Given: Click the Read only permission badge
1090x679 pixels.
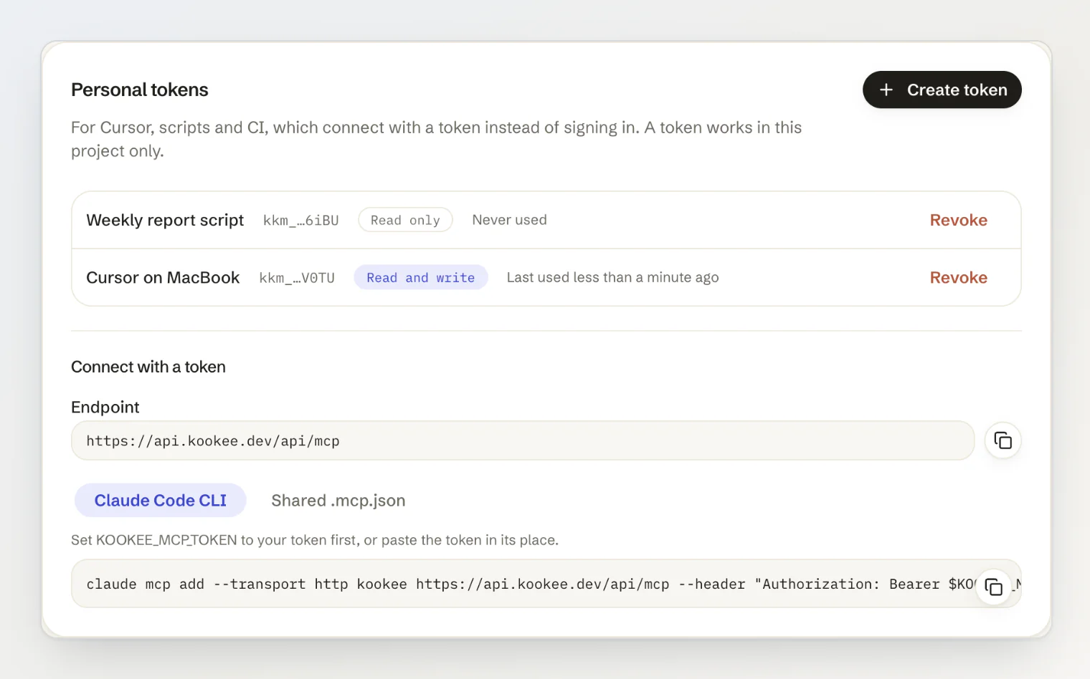Looking at the screenshot, I should pos(405,220).
